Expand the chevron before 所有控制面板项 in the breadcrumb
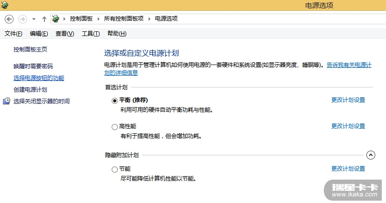The height and width of the screenshot is (203, 386). 99,19
